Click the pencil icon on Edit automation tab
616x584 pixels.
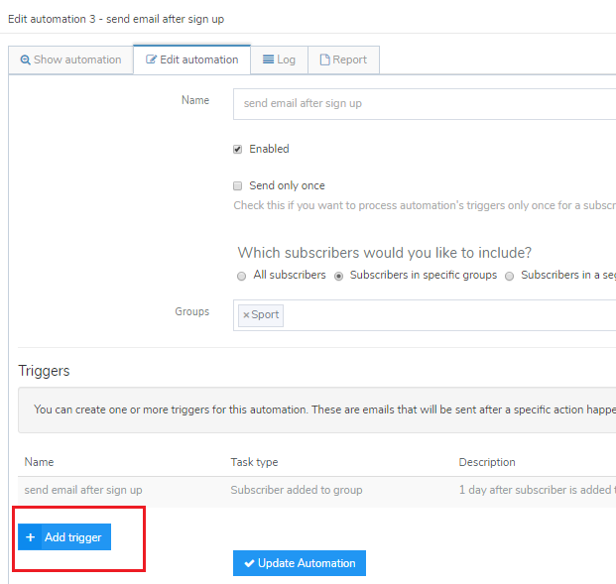click(152, 60)
